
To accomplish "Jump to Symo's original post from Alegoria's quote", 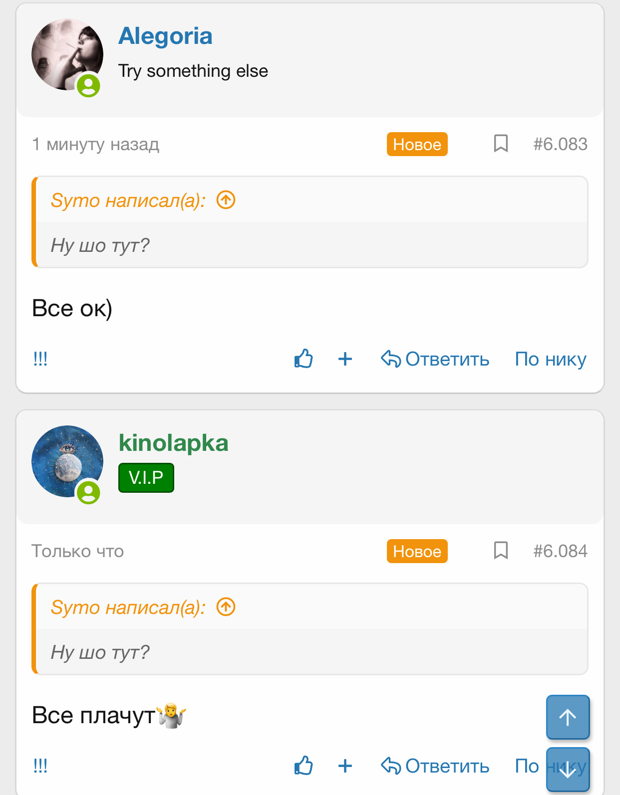I will pyautogui.click(x=226, y=200).
